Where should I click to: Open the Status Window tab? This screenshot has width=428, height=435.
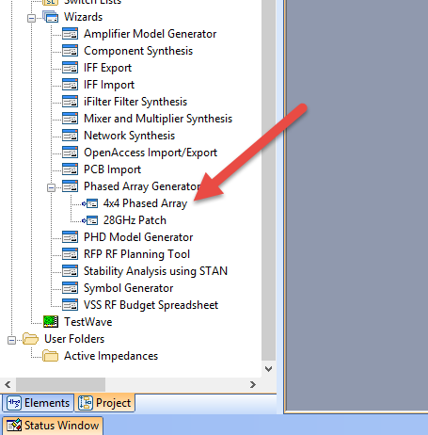pyautogui.click(x=53, y=426)
